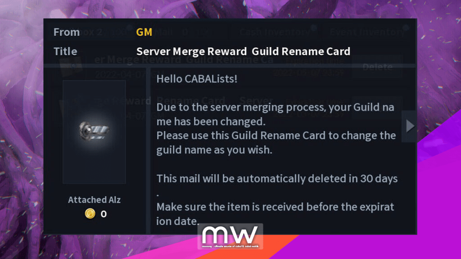The width and height of the screenshot is (461, 259).
Task: Switch to the dimmed Event Inventory tab
Action: click(x=367, y=32)
